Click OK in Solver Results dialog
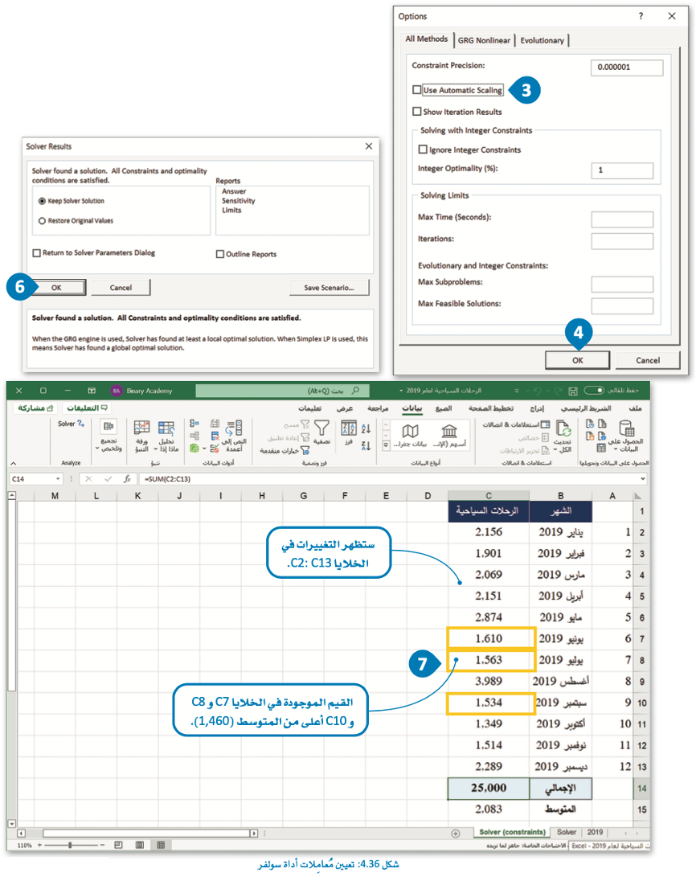696x877 pixels. 56,288
